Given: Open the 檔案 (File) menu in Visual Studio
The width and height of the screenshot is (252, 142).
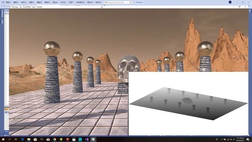Looking at the screenshot, I should point(8,2).
